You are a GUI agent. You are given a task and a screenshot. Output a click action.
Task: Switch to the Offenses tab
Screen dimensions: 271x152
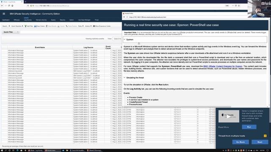point(17,20)
